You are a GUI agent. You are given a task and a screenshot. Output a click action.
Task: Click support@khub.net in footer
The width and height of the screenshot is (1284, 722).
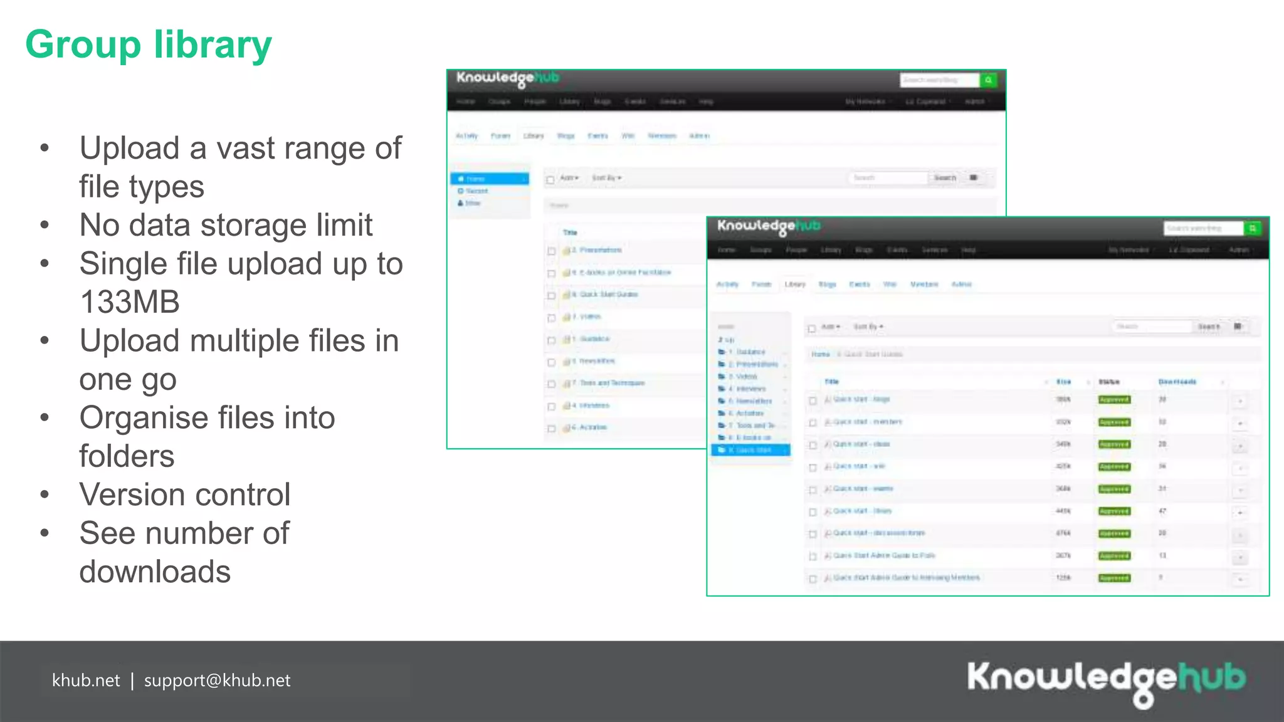(x=217, y=681)
